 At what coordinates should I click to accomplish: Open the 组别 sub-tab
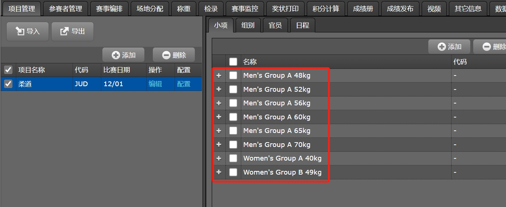click(248, 25)
